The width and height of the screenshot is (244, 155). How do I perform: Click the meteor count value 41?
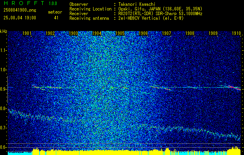point(56,18)
